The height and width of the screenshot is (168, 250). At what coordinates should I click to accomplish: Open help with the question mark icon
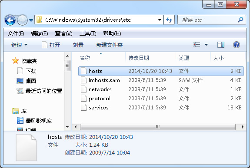tap(237, 45)
